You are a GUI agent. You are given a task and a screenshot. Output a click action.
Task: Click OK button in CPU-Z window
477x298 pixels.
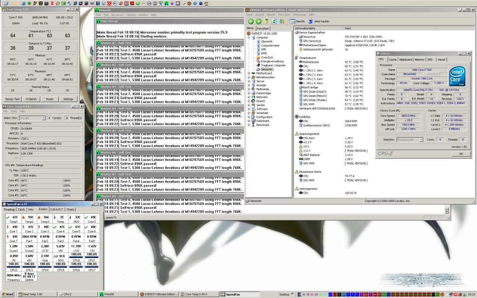[461, 153]
